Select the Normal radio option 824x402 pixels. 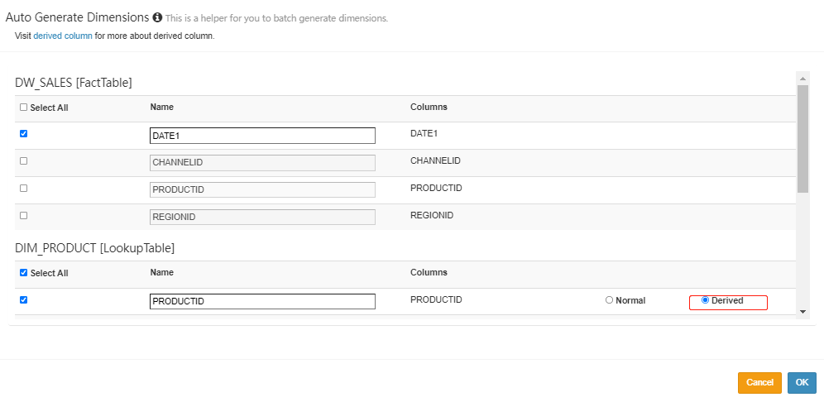(610, 300)
